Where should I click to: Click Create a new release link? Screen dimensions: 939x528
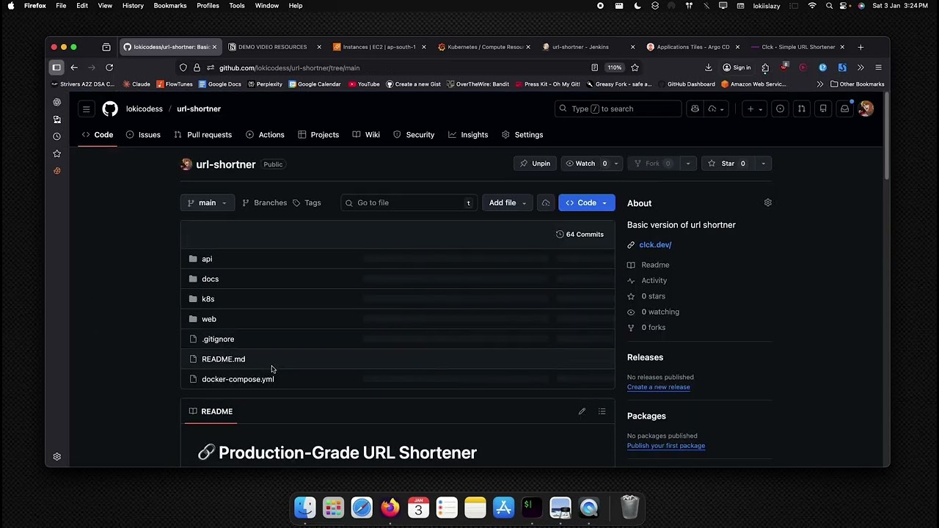[x=658, y=387]
